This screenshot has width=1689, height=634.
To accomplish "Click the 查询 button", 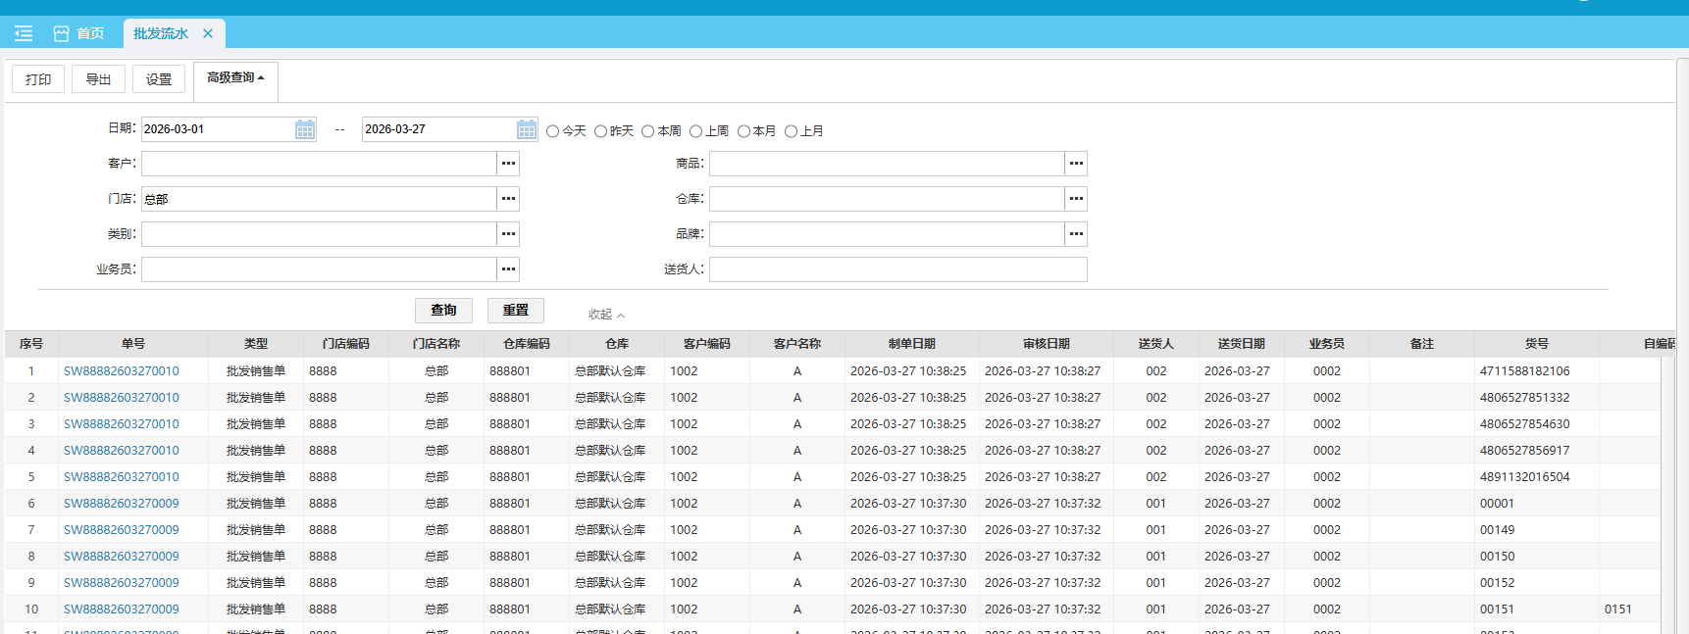I will 443,311.
